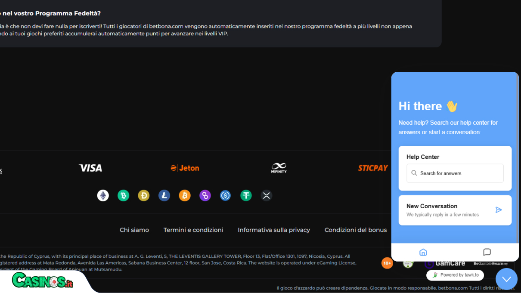Select the Tether payment icon
This screenshot has height=293, width=521.
pos(246,196)
